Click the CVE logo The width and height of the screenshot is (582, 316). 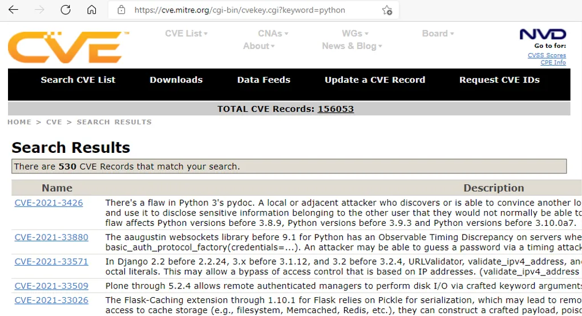tap(64, 47)
